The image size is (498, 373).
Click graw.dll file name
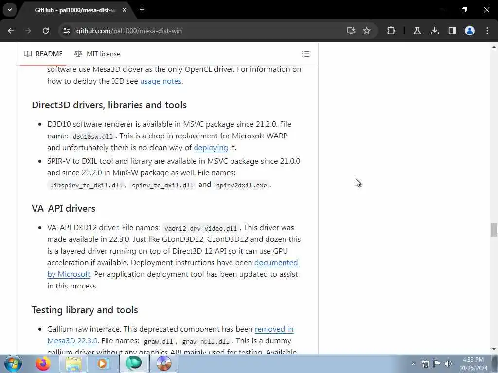coord(159,341)
